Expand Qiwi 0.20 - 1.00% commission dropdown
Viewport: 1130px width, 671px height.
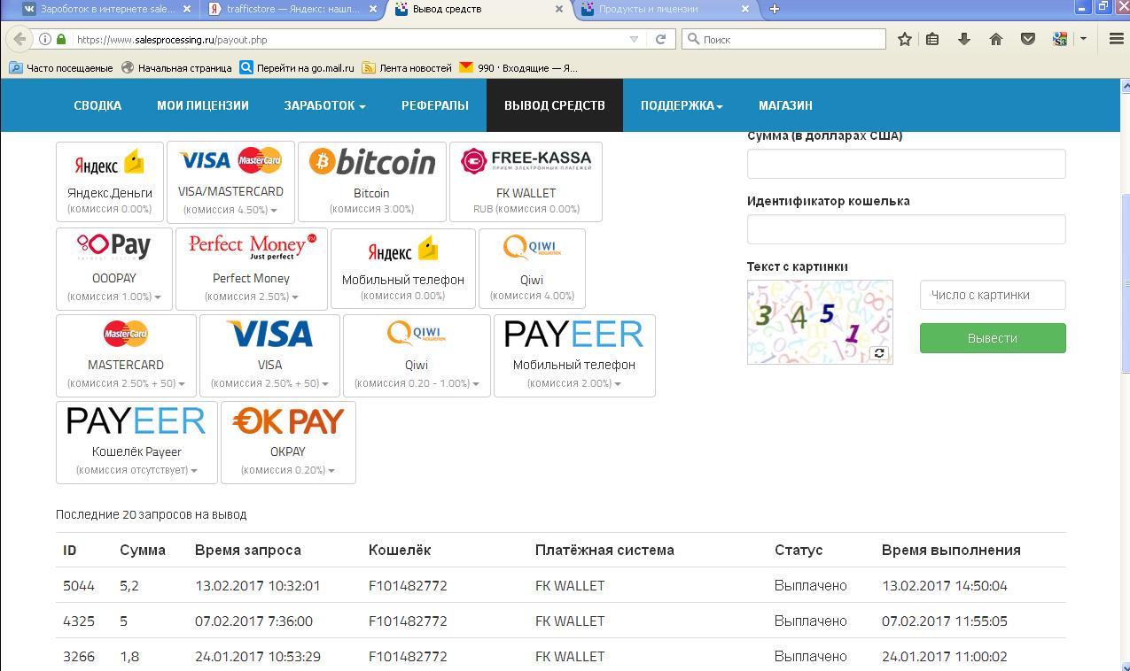click(475, 384)
